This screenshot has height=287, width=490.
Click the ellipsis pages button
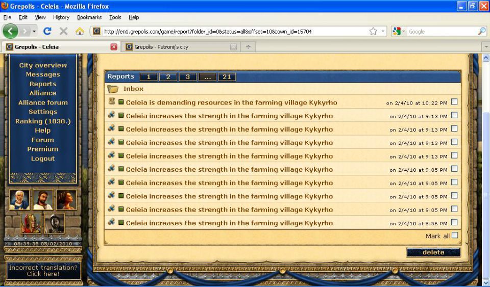(208, 77)
